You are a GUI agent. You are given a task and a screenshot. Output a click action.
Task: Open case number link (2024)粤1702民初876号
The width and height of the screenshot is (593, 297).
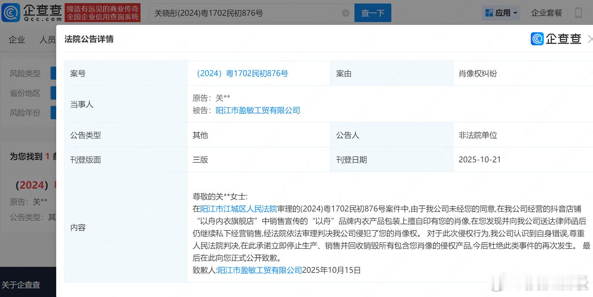(240, 73)
